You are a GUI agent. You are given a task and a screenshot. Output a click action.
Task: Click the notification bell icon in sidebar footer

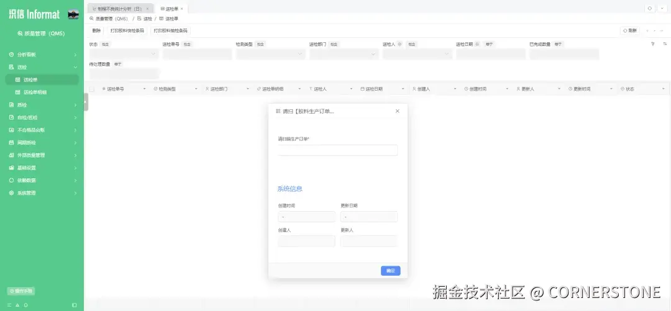point(25,305)
